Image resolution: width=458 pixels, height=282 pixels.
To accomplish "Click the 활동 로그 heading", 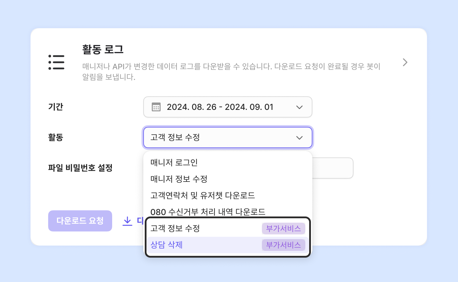I will click(103, 49).
